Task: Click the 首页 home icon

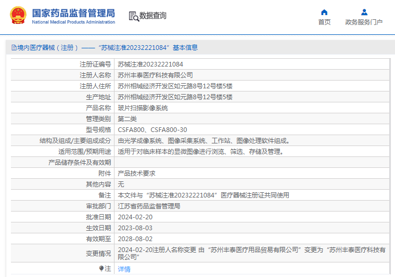Action: [x=324, y=12]
